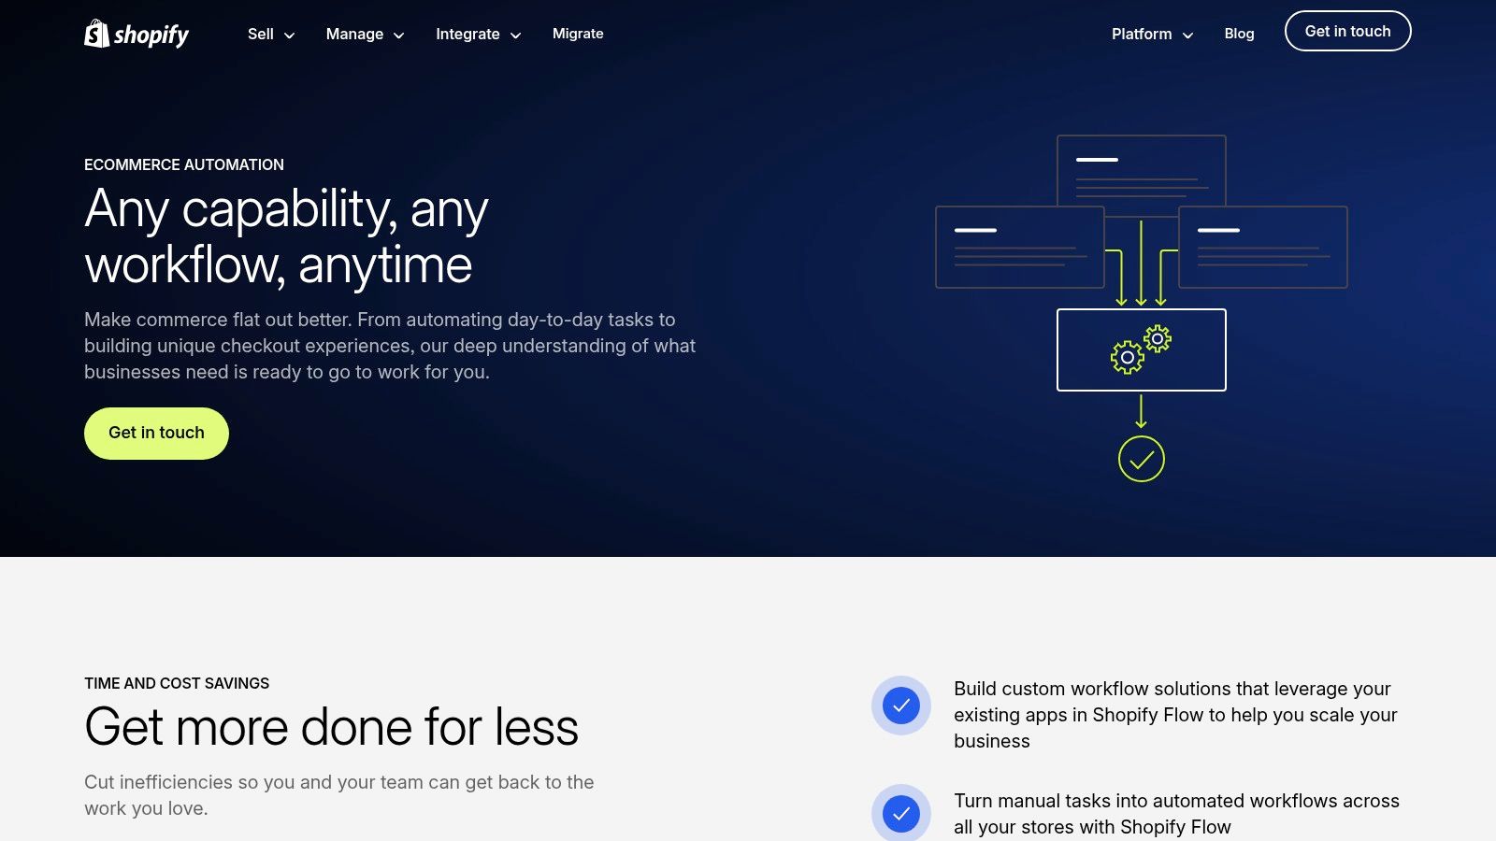
Task: Click the green checkmark circle in illustration
Action: 1142,459
